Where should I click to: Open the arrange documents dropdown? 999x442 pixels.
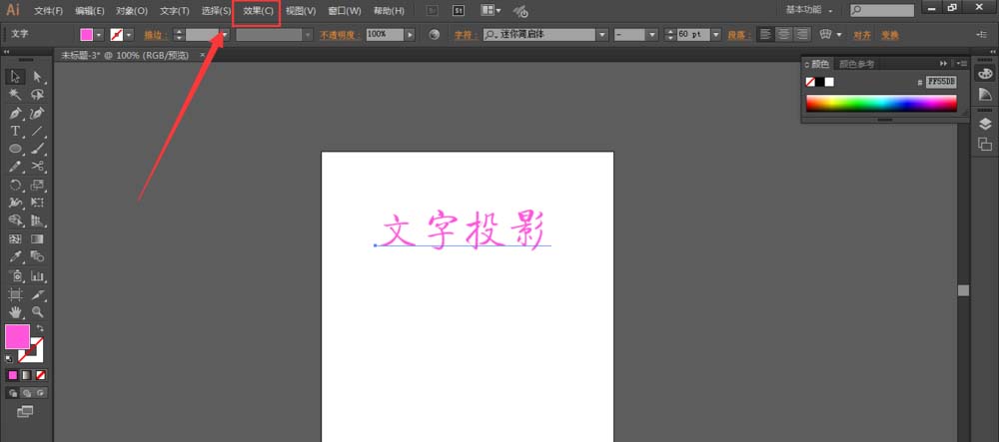pos(491,11)
